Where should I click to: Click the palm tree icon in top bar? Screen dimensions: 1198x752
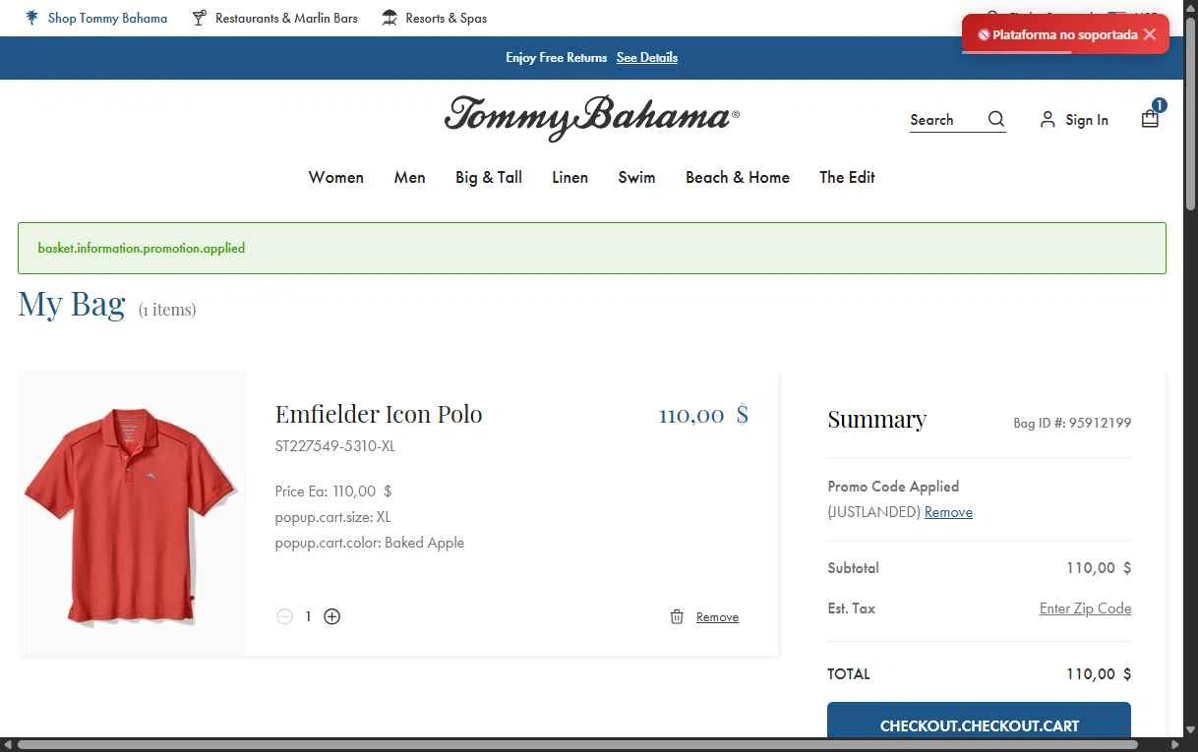pyautogui.click(x=31, y=18)
